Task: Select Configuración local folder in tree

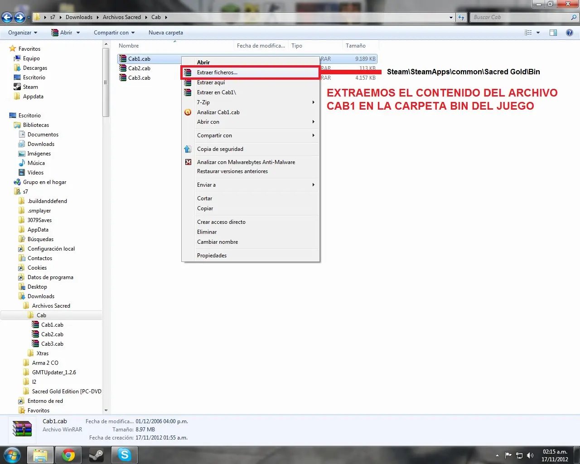Action: pos(51,249)
